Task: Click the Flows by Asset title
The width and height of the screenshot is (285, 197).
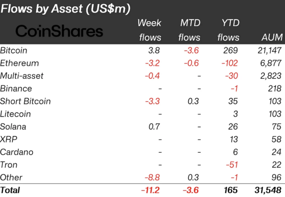Action: click(x=66, y=9)
